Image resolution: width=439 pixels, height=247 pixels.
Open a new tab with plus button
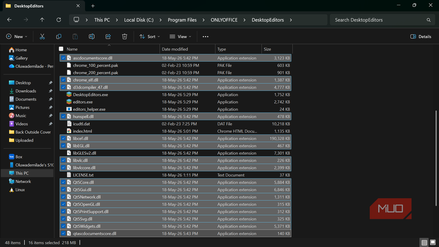pyautogui.click(x=93, y=6)
